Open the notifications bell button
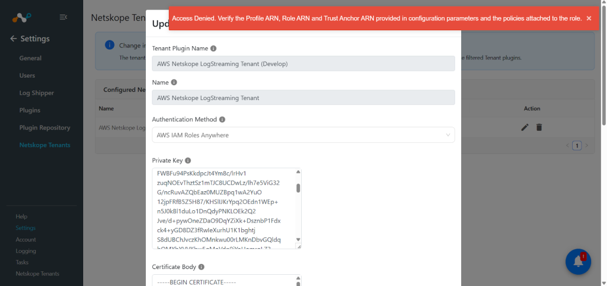Viewport: 607px width, 286px height. click(x=579, y=262)
